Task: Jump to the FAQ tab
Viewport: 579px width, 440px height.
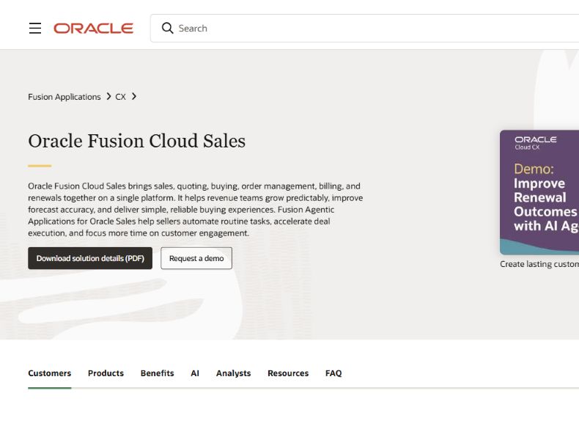Action: tap(333, 373)
